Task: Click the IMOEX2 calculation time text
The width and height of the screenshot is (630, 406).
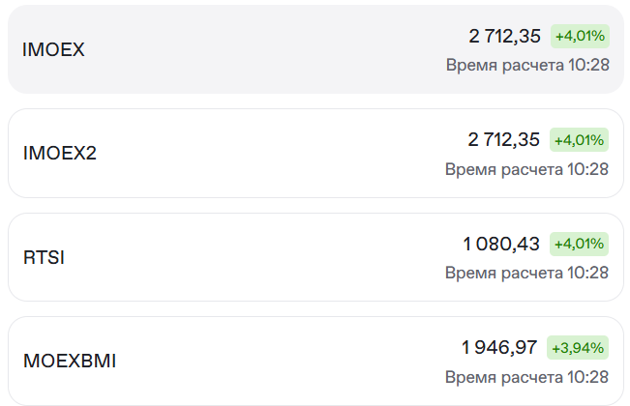Action: (527, 169)
